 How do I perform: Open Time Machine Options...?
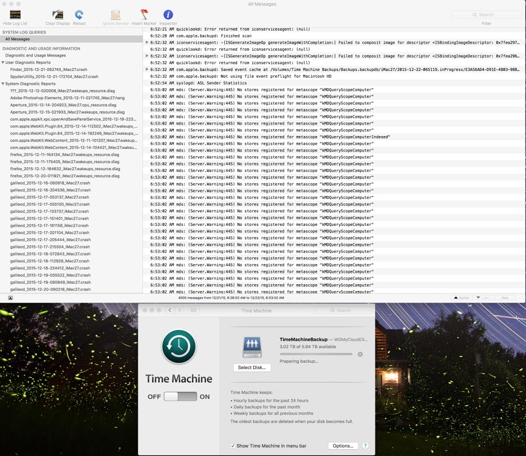343,446
